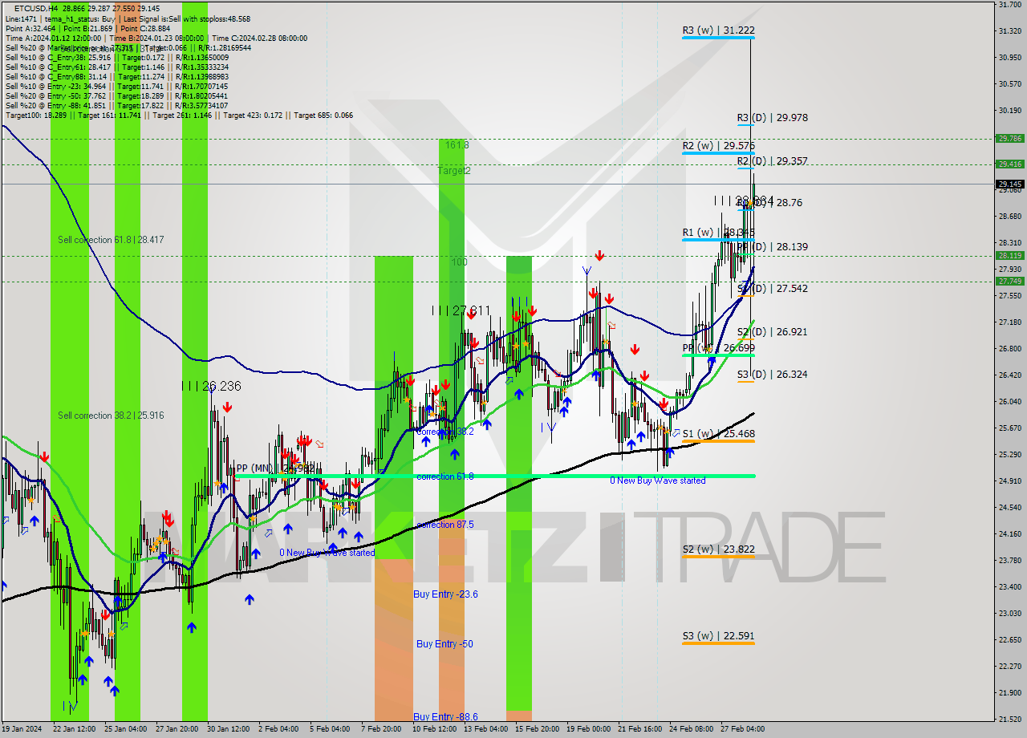Click the Target2 label
The image size is (1027, 738).
(454, 171)
